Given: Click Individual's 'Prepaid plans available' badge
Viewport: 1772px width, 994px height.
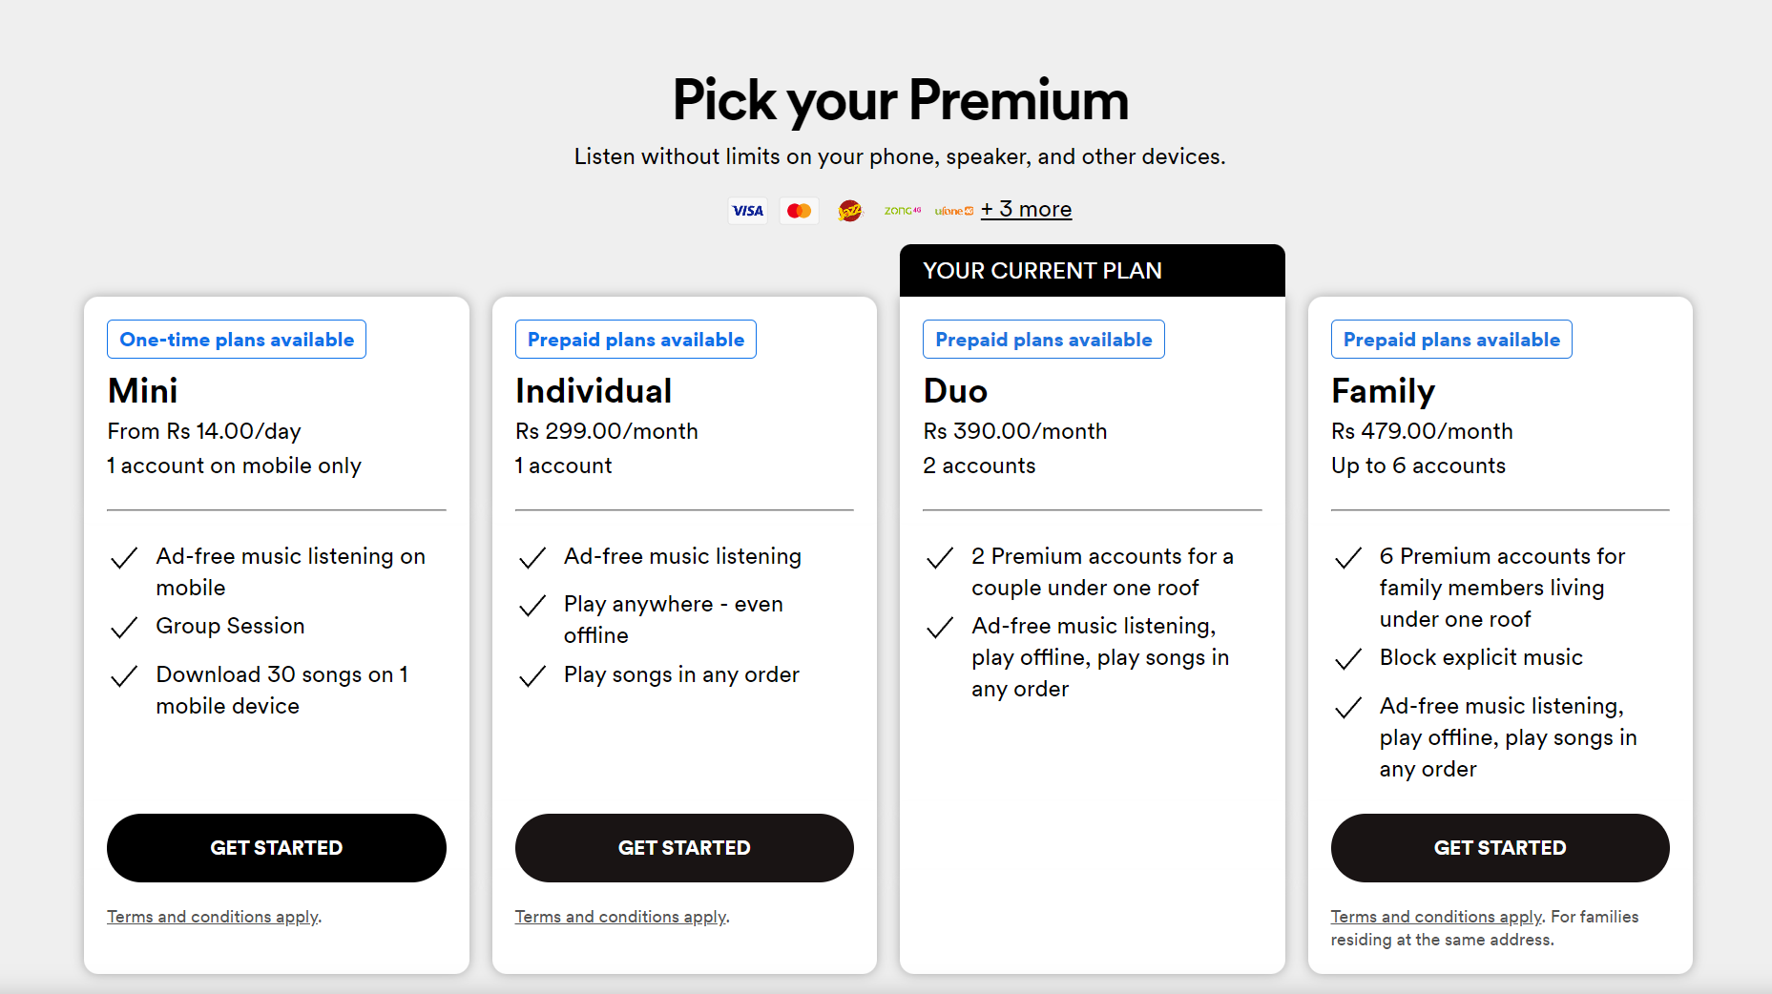Looking at the screenshot, I should 636,340.
